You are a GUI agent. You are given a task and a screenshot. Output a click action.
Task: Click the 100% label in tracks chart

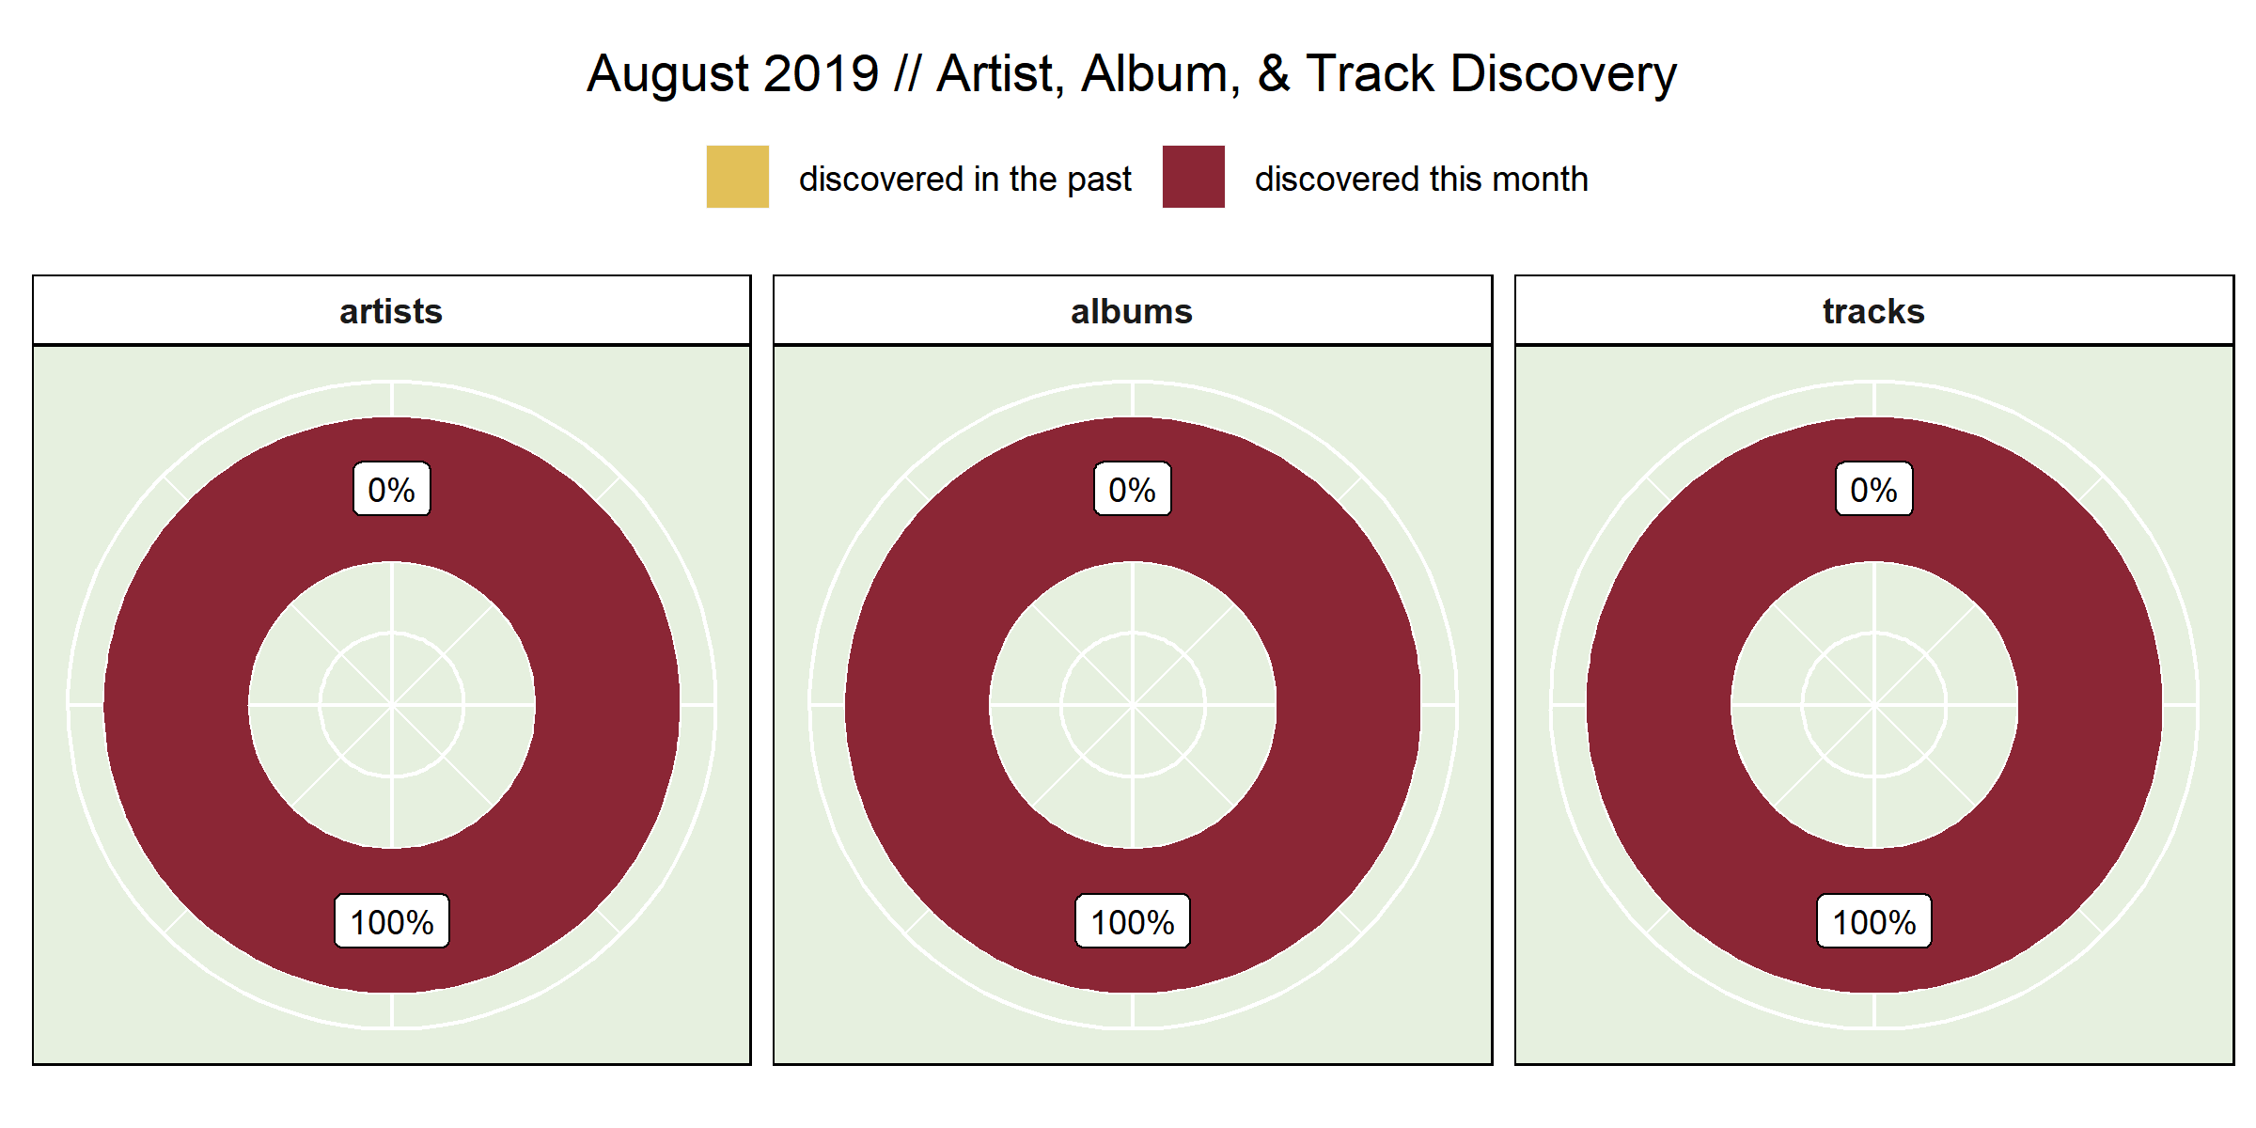click(1873, 922)
